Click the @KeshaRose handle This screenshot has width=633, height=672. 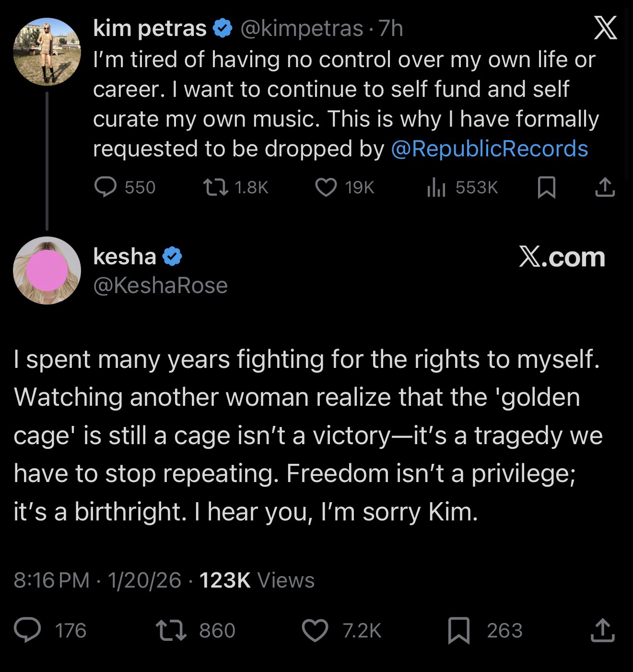click(x=160, y=285)
